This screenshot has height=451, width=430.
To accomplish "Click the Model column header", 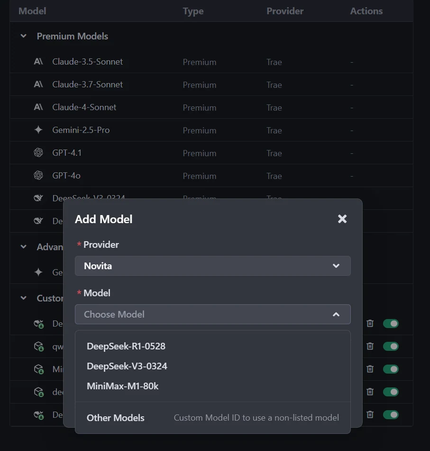I will tap(32, 11).
